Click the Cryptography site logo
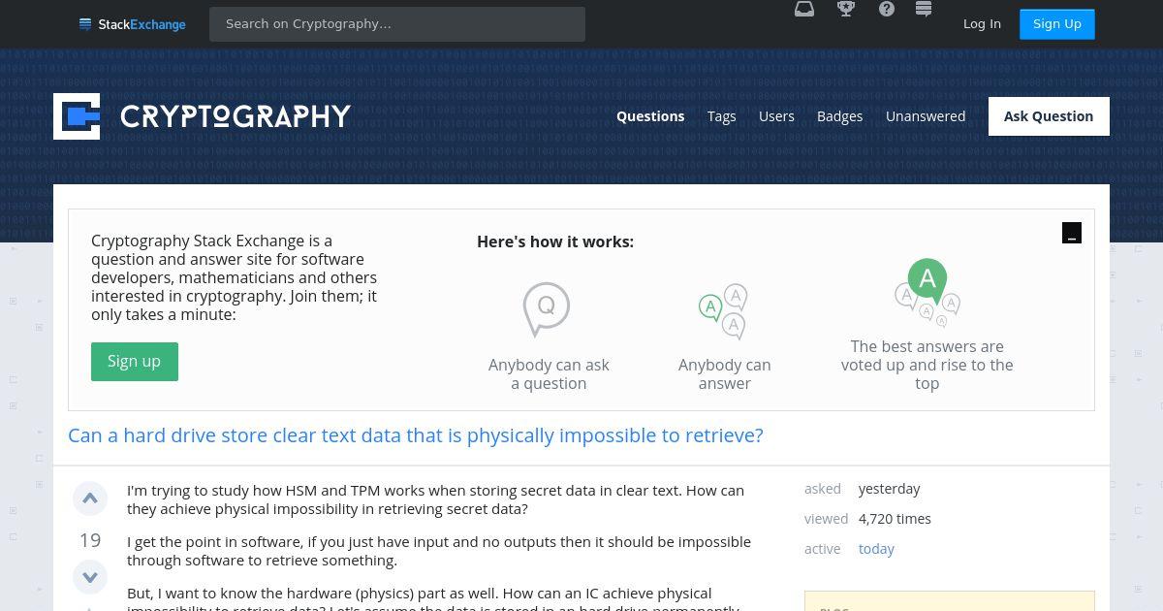 202,116
